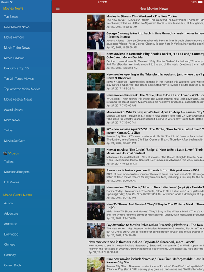Toggle the hamburger menu icon
Image resolution: width=204 pixels, height=272 pixels.
point(58,8)
